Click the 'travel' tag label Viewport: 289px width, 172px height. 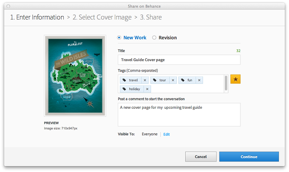point(133,80)
